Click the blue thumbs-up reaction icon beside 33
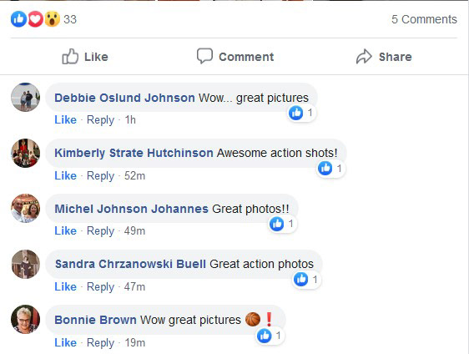 pos(18,19)
